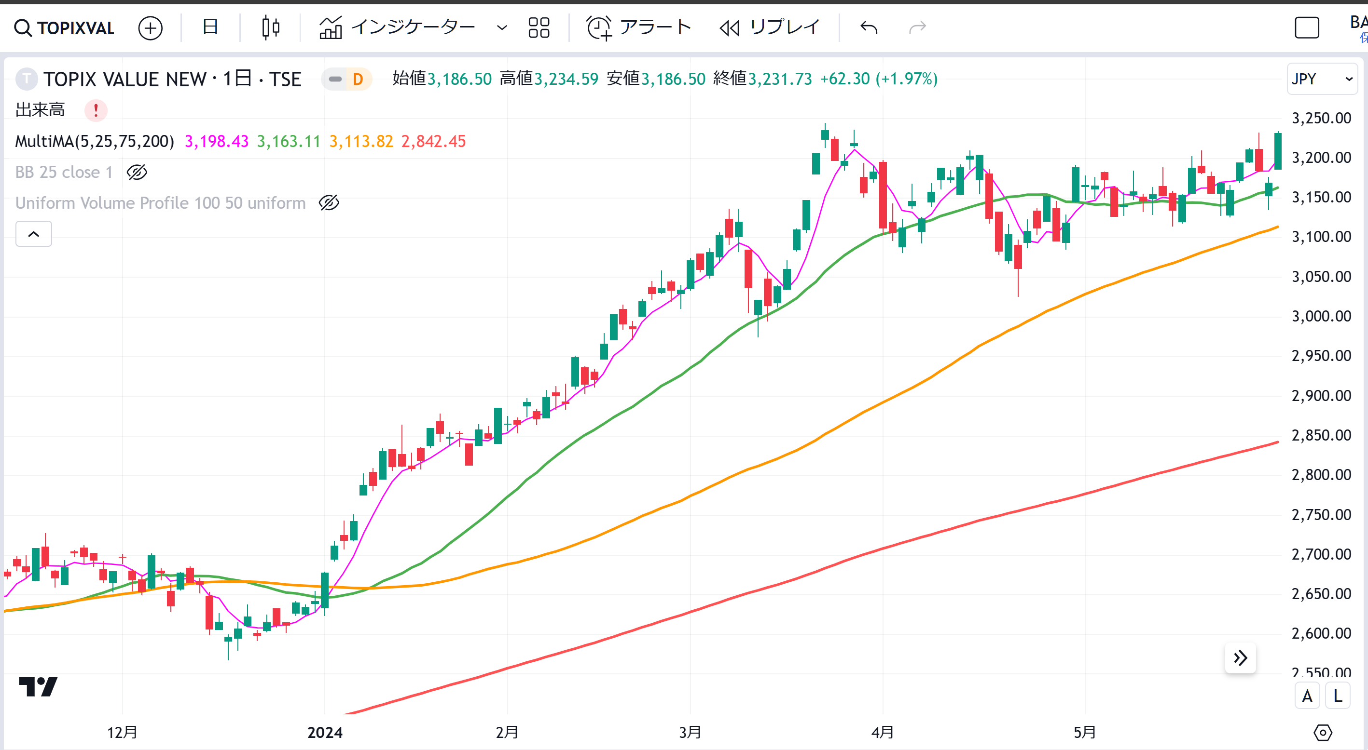Click the 4月 label on time axis

click(882, 733)
